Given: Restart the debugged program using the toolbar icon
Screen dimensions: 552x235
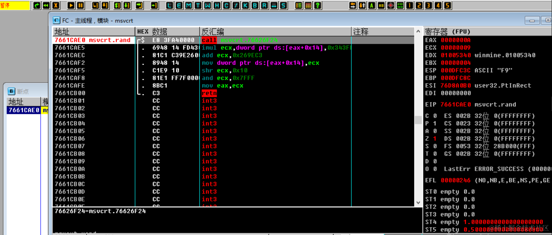Looking at the screenshot, I should point(37,5).
